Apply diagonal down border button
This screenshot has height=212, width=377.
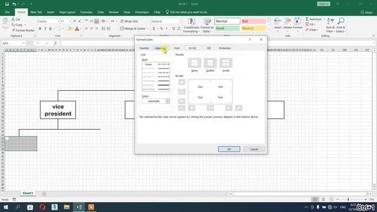pos(239,108)
